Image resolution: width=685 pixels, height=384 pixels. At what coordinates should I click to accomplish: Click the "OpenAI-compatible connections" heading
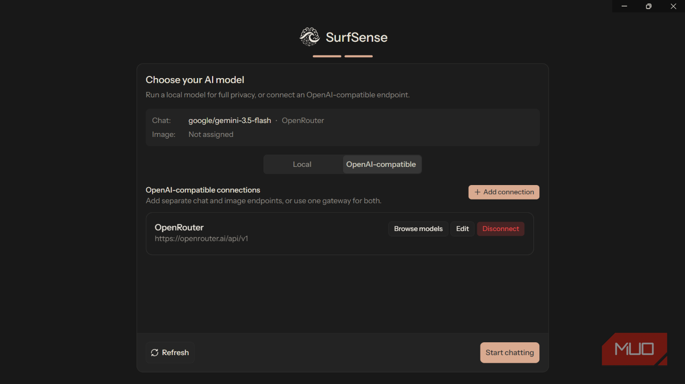pyautogui.click(x=203, y=190)
